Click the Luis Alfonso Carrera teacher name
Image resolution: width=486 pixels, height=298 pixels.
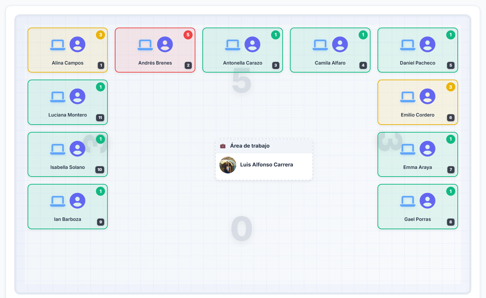click(267, 165)
